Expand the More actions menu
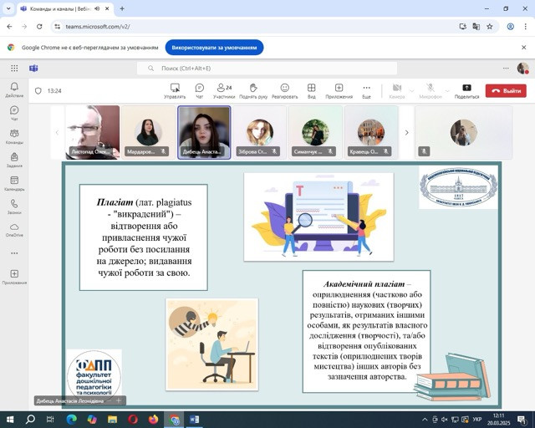This screenshot has height=428, width=535. [366, 90]
